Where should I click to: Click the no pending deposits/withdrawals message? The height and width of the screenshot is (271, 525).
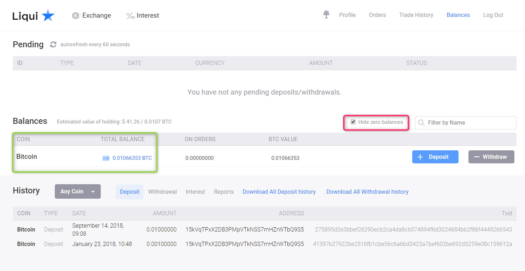[x=264, y=92]
